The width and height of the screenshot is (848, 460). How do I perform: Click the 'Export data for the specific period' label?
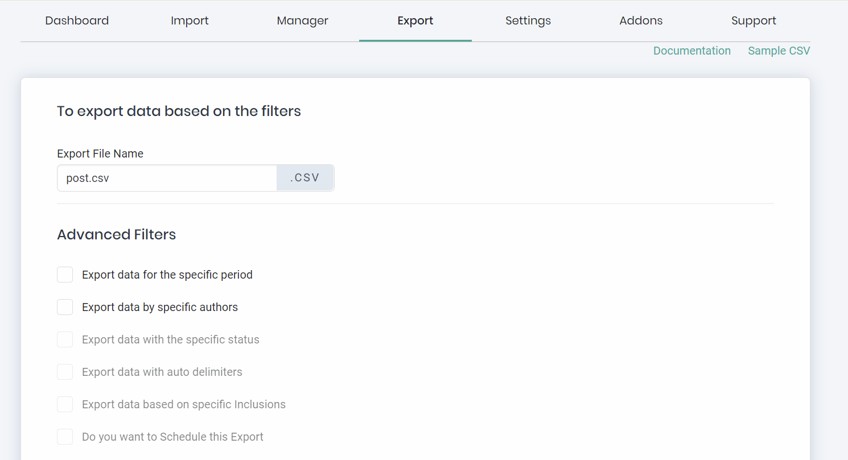click(x=167, y=275)
